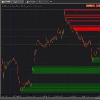Select the small green block near right edge
The image size is (100, 100).
[96, 60]
